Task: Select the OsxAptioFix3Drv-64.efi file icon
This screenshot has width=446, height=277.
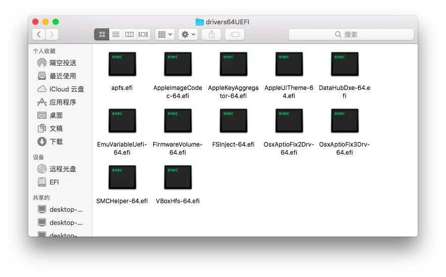Action: click(x=345, y=121)
